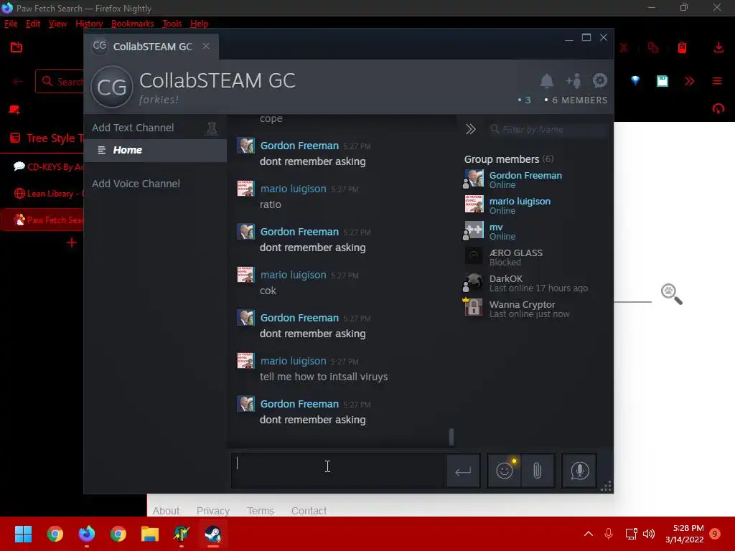Click the blue gem extension icon
Viewport: 735px width, 551px height.
point(635,80)
